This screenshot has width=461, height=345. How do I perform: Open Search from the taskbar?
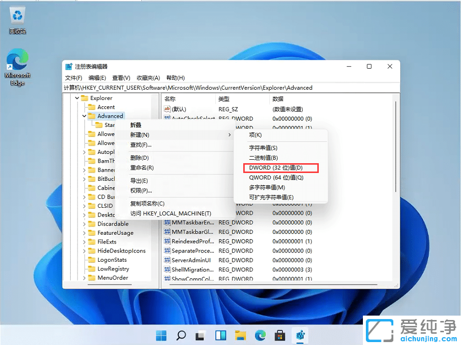point(181,335)
